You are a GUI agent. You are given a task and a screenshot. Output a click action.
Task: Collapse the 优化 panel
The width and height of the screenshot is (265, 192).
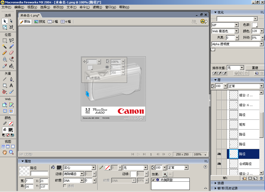[x=216, y=12]
